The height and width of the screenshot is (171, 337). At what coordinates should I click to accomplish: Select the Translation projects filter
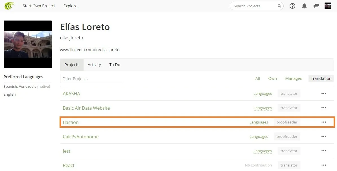[321, 78]
